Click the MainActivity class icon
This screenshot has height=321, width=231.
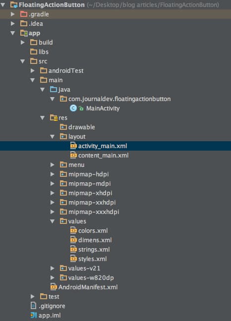tap(73, 108)
